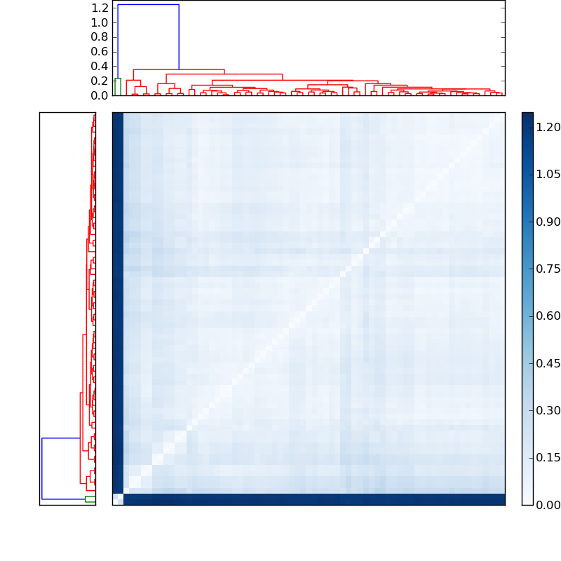This screenshot has height=561, width=561.
Task: Select the 1.20 colorbar label
Action: coord(548,127)
